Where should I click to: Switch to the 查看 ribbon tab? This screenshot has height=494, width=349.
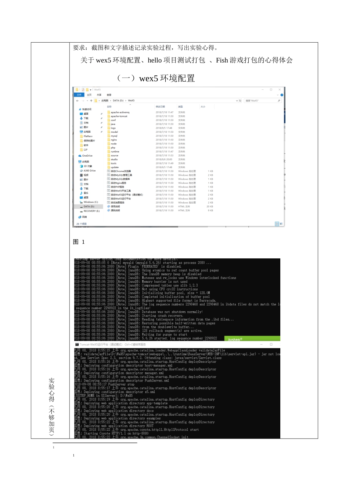tap(109, 94)
